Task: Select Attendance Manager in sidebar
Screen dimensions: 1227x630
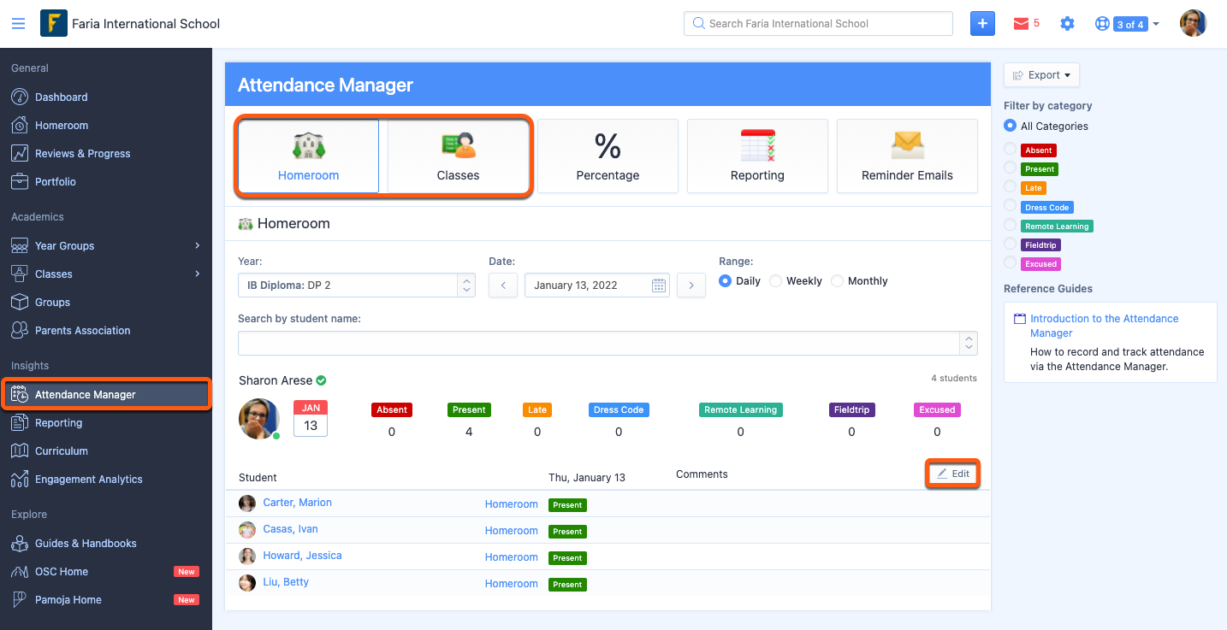Action: 106,395
